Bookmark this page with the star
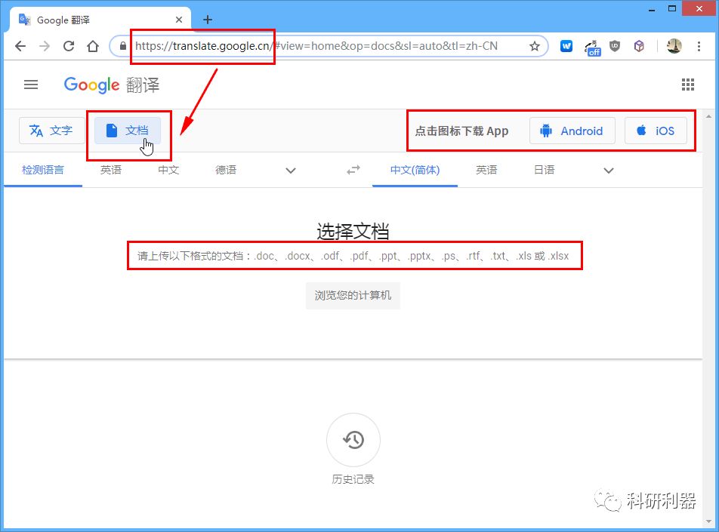 [x=534, y=46]
